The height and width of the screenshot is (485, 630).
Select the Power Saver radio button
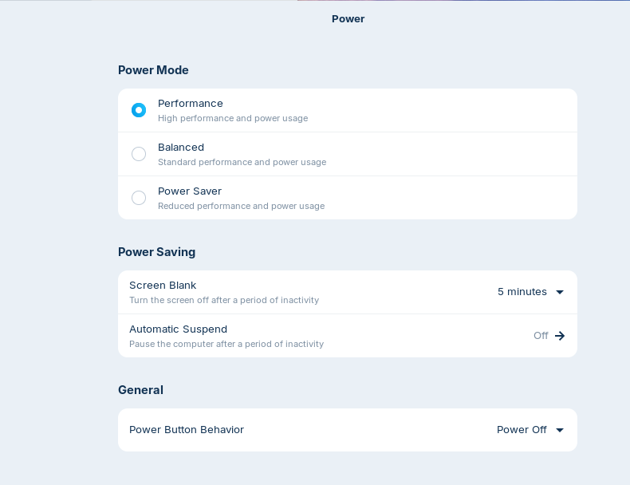point(139,198)
